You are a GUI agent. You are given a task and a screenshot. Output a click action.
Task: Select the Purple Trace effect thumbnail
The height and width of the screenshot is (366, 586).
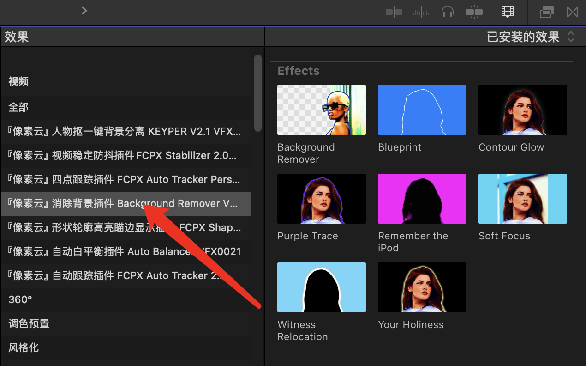[x=322, y=199]
